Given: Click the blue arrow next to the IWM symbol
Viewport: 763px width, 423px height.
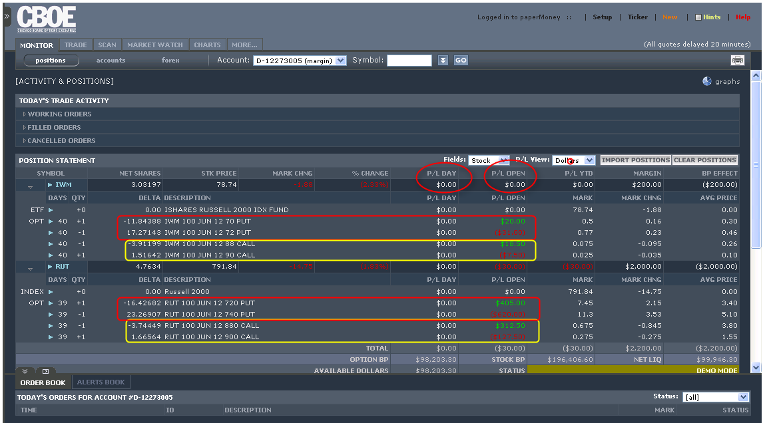Looking at the screenshot, I should pos(51,184).
